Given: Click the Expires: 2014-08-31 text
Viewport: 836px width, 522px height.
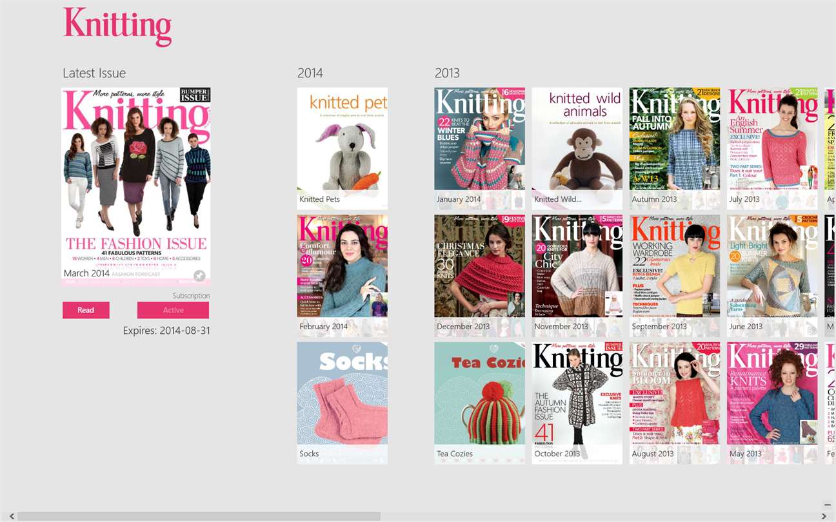Looking at the screenshot, I should (x=166, y=331).
